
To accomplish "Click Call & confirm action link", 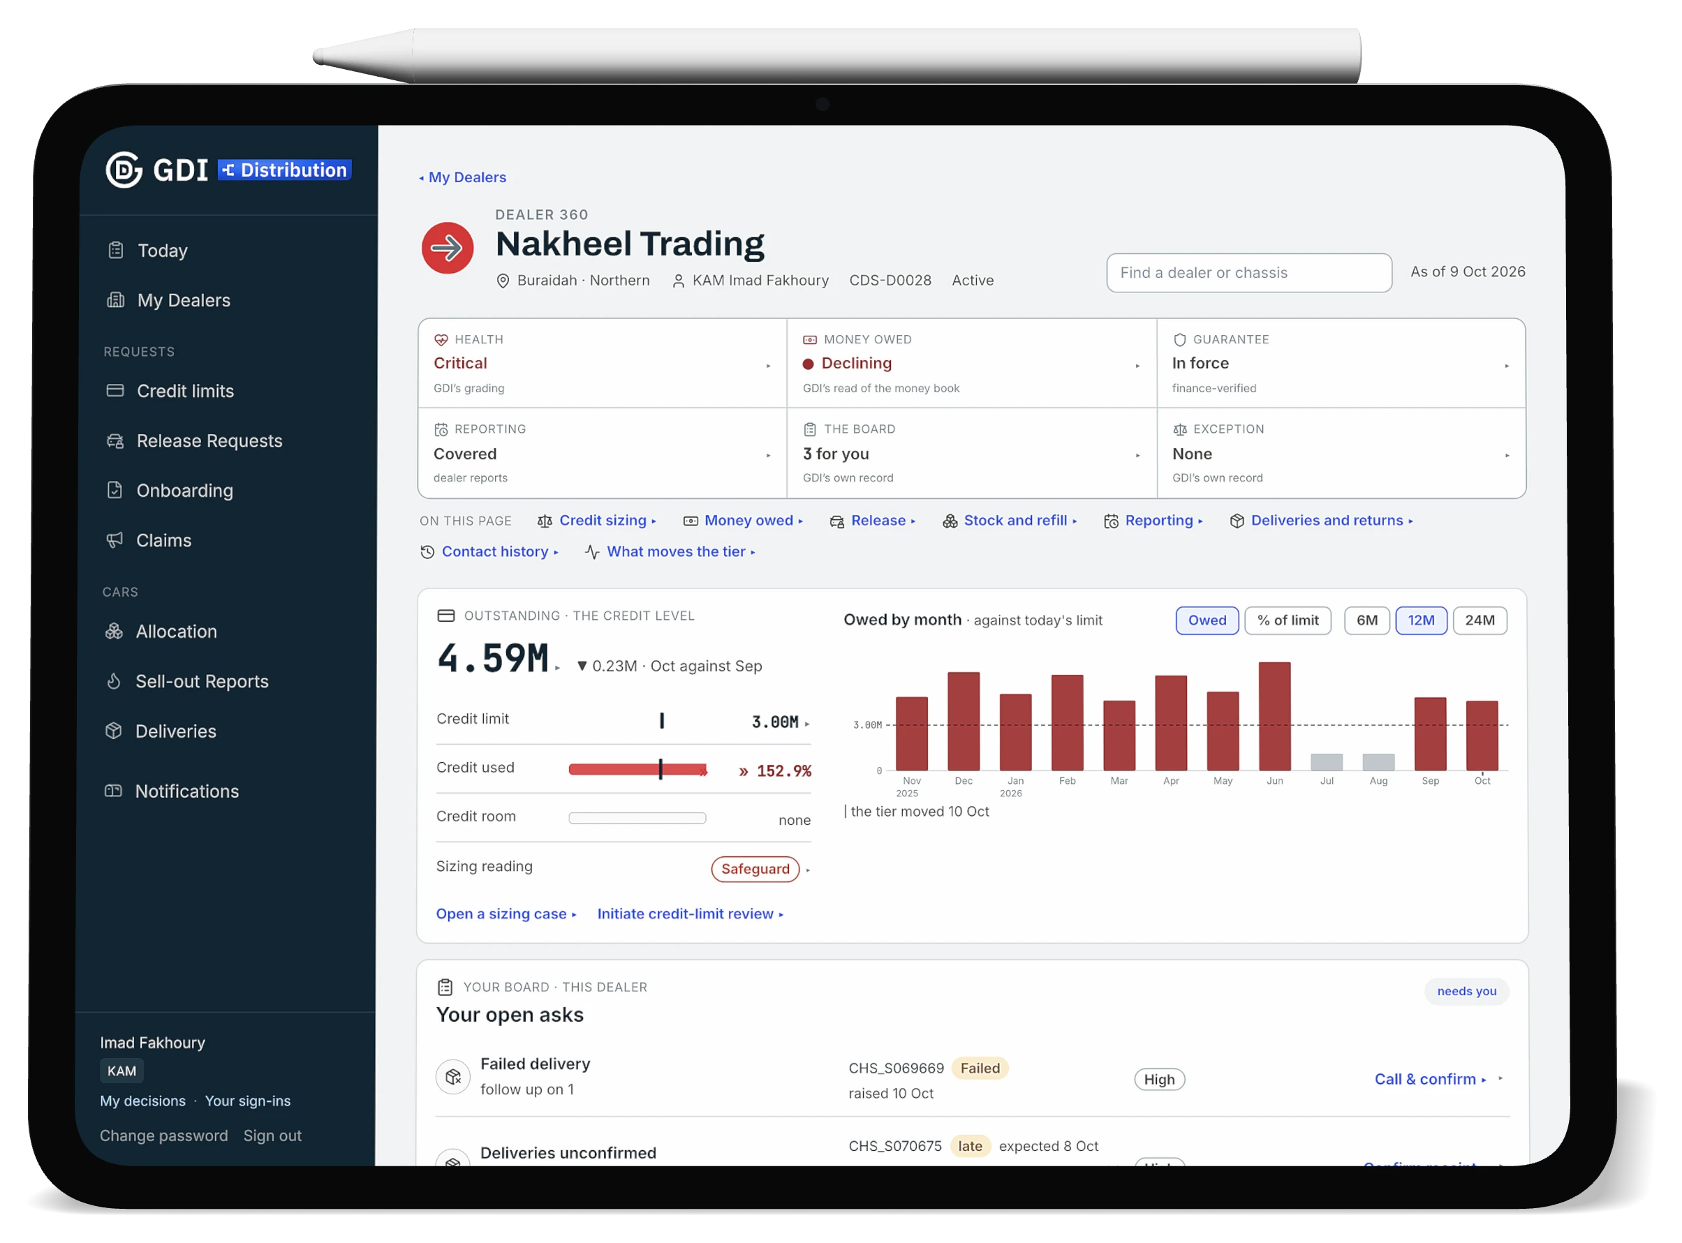I will 1430,1079.
